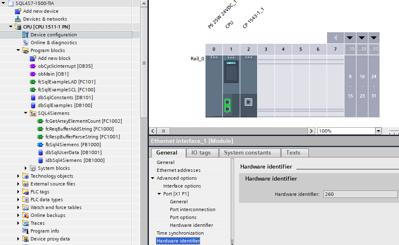
Task: Click the project tree scroll up arrow
Action: [144, 4]
